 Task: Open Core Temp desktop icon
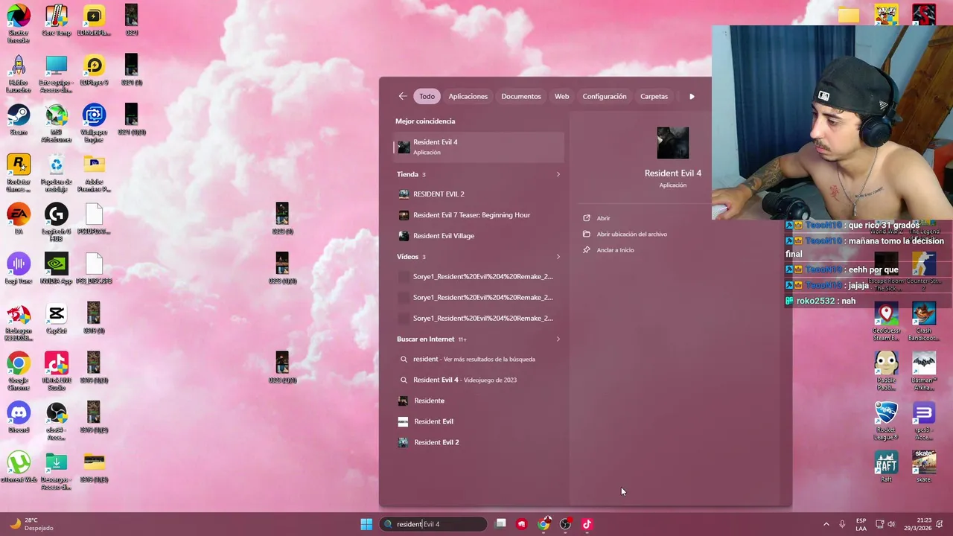pyautogui.click(x=56, y=21)
